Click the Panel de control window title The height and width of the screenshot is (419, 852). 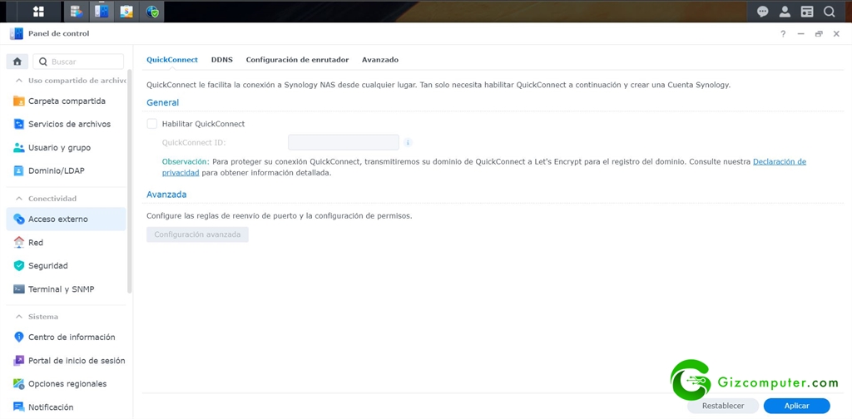(59, 33)
